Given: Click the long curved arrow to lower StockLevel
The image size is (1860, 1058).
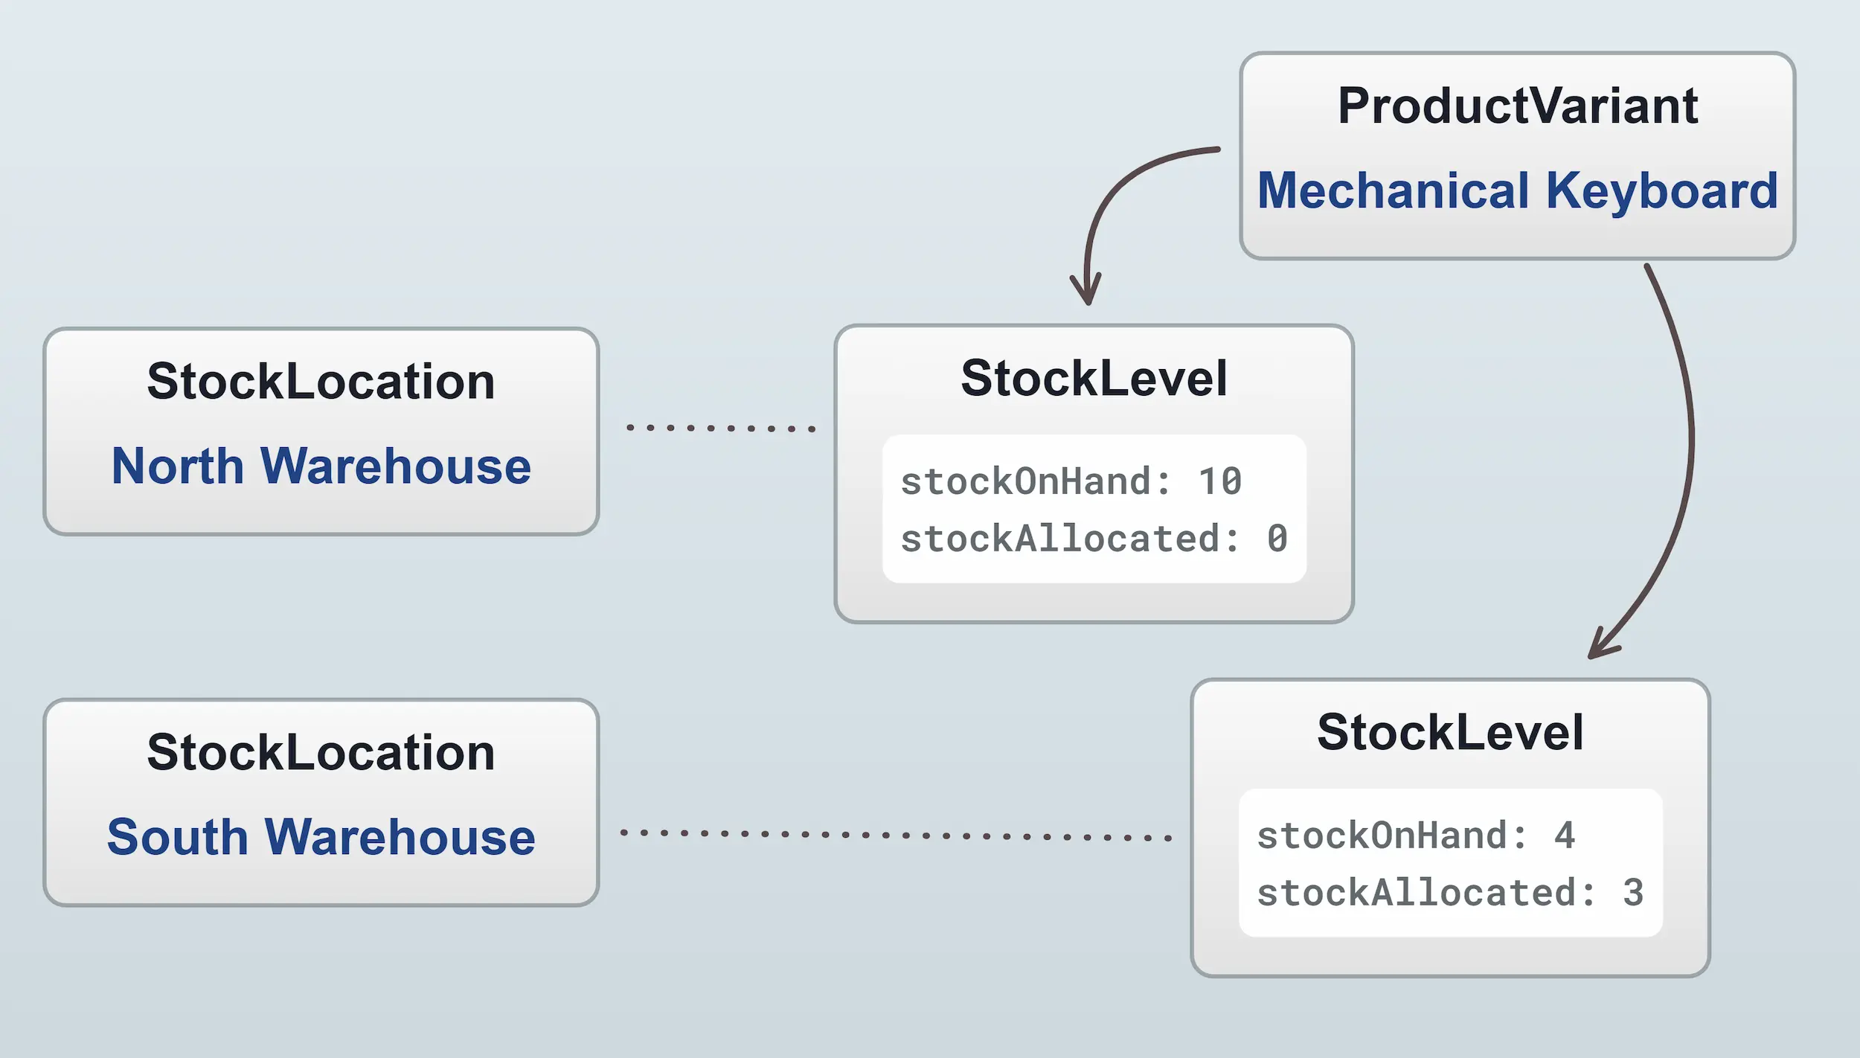Looking at the screenshot, I should [x=1690, y=446].
